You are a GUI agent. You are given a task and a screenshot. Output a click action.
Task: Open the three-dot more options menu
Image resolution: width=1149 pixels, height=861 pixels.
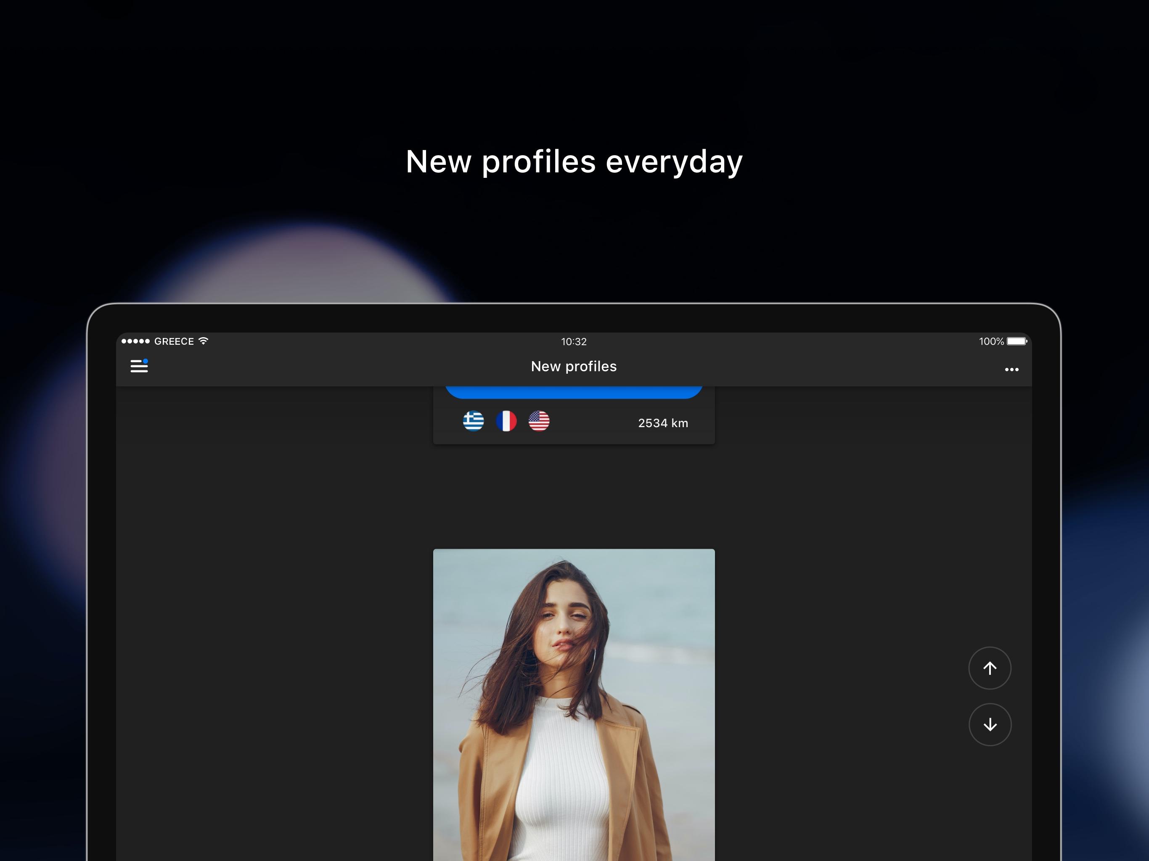click(1011, 369)
